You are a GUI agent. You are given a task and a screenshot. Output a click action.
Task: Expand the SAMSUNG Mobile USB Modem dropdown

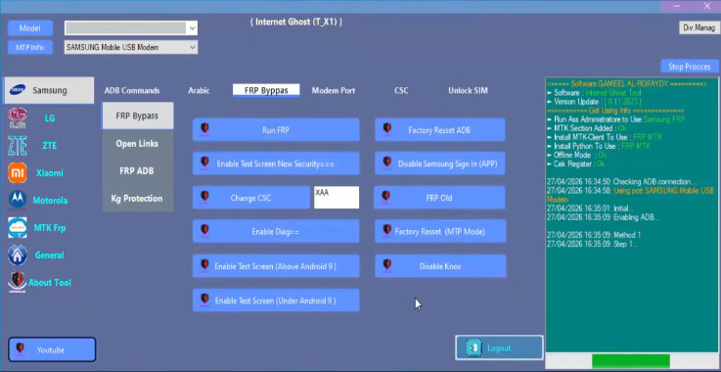tap(192, 47)
